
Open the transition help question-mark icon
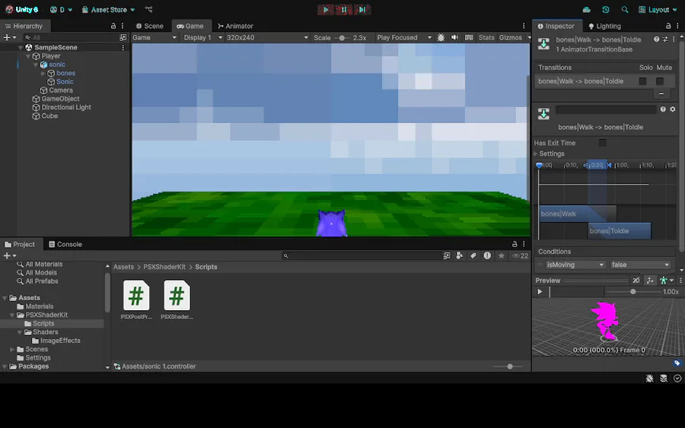(663, 109)
